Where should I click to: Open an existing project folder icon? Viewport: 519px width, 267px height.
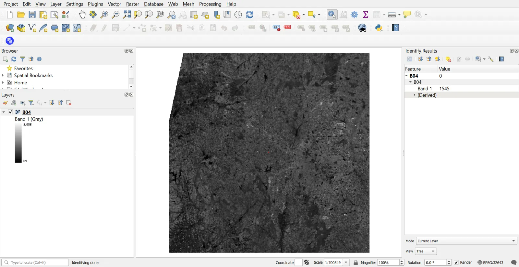(21, 15)
